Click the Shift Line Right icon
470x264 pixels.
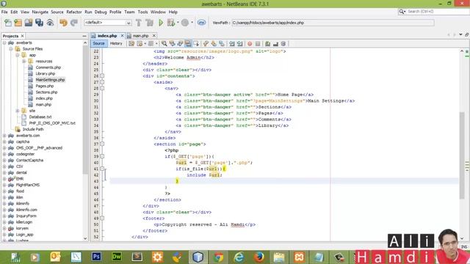[240, 44]
